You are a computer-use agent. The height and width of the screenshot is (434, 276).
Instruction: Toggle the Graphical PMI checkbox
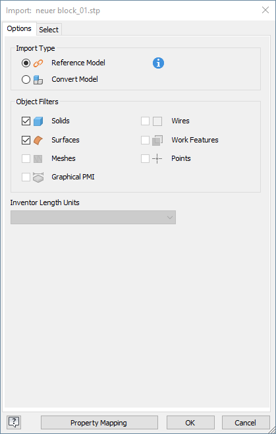click(26, 177)
